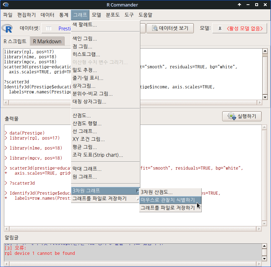Click script pane scroll-left arrow

(6, 103)
